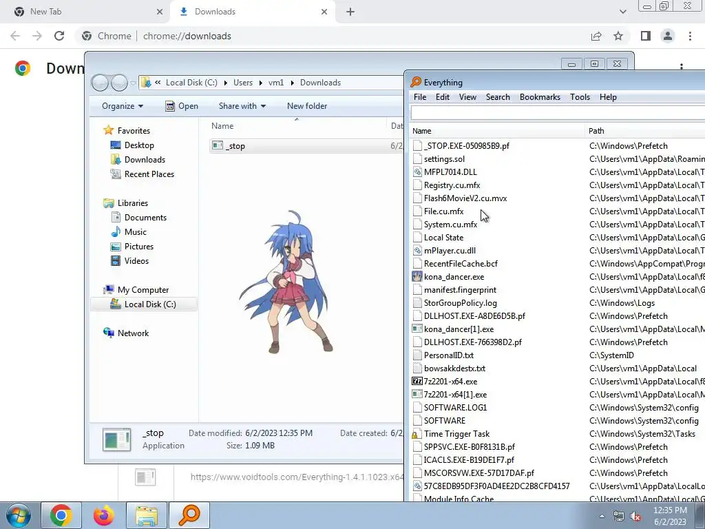Click the Everything search box
The height and width of the screenshot is (529, 705).
tap(558, 113)
